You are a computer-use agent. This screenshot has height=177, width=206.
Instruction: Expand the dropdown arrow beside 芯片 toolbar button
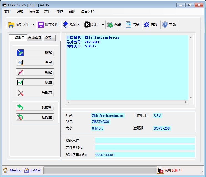coord(103,25)
